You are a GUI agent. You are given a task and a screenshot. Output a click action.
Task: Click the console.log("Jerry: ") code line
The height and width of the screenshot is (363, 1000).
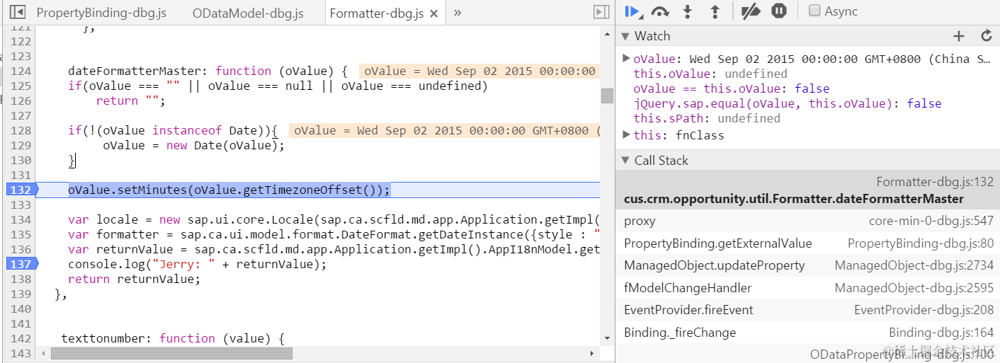(198, 264)
